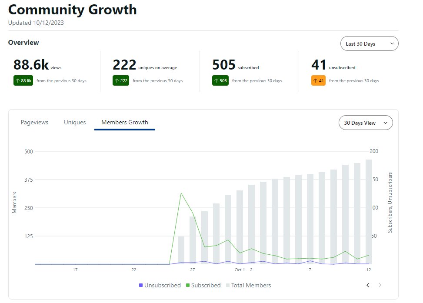Toggle the Total Members legend series
Image resolution: width=423 pixels, height=303 pixels.
(248, 285)
